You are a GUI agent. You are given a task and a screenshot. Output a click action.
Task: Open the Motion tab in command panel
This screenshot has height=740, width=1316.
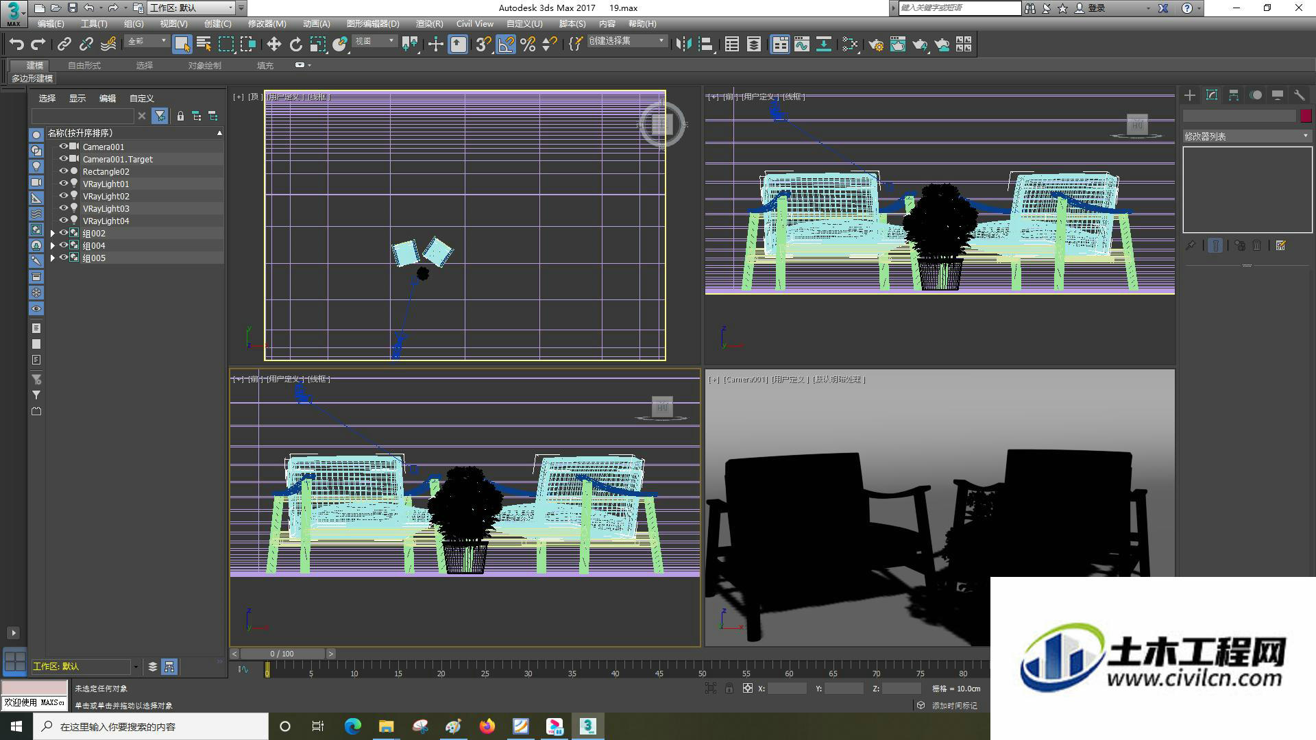1256,95
